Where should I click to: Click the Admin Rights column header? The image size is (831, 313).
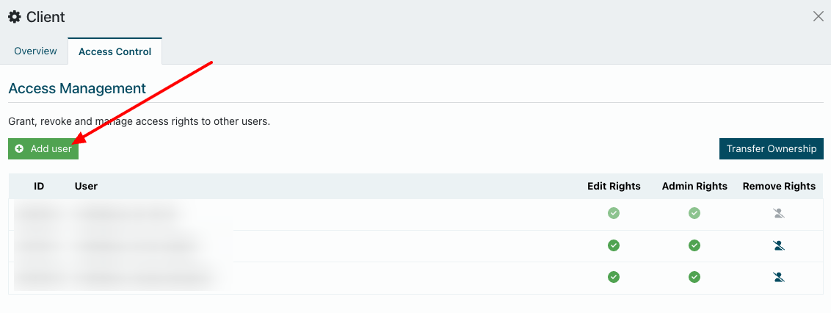(694, 186)
